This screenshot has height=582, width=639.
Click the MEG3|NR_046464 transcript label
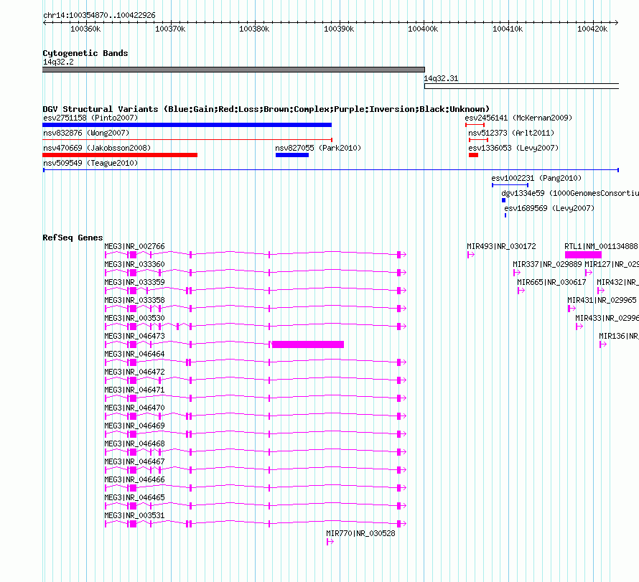point(134,355)
